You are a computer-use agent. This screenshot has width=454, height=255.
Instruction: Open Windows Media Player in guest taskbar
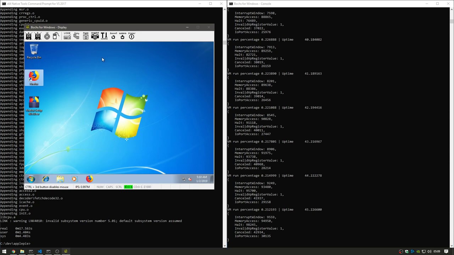point(74,179)
